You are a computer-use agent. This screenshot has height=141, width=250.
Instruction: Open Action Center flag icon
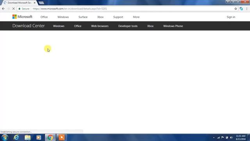(223, 137)
